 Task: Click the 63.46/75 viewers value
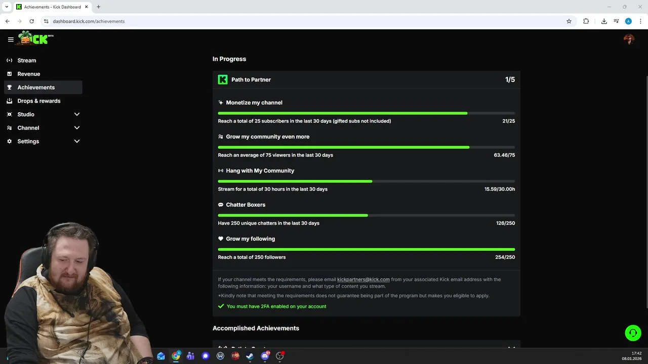(x=504, y=155)
